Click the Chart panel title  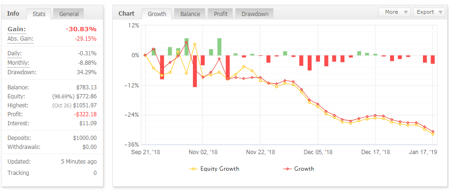point(127,14)
